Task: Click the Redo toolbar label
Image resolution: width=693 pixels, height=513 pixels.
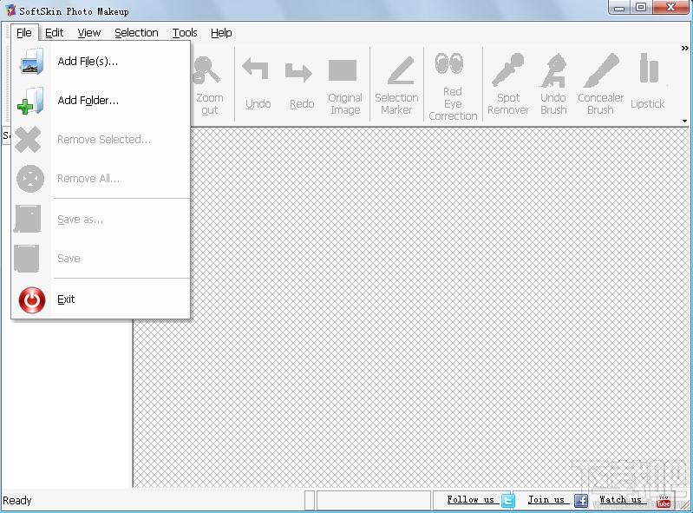Action: pos(302,104)
